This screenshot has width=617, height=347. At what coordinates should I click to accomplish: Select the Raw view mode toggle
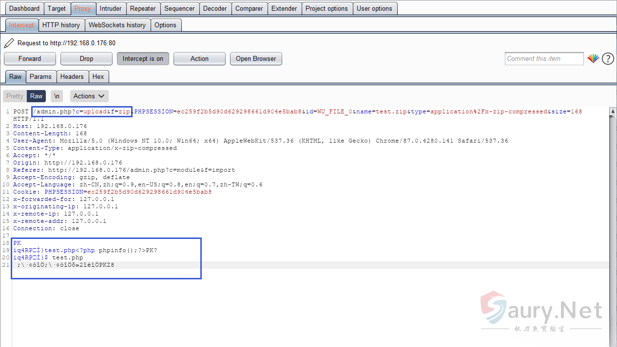pyautogui.click(x=36, y=96)
